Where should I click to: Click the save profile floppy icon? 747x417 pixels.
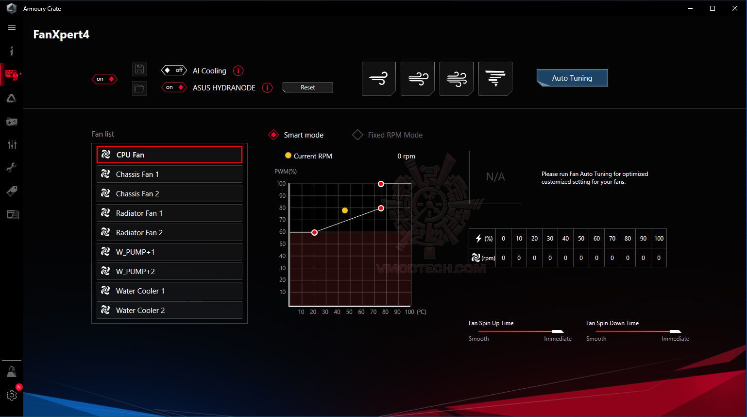tap(139, 69)
